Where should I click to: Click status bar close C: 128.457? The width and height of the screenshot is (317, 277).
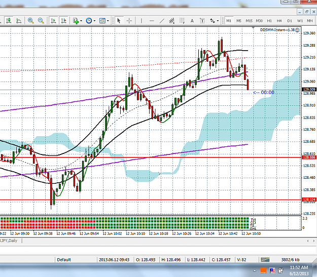pos(221,260)
